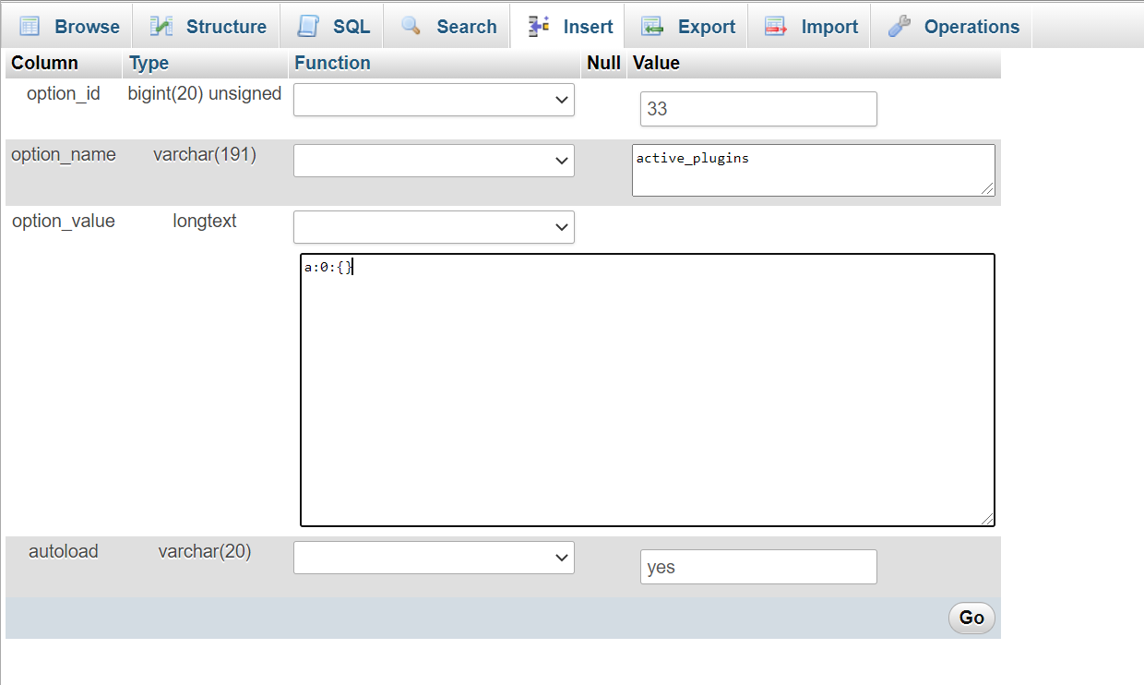Switch to the Import tab

[811, 27]
